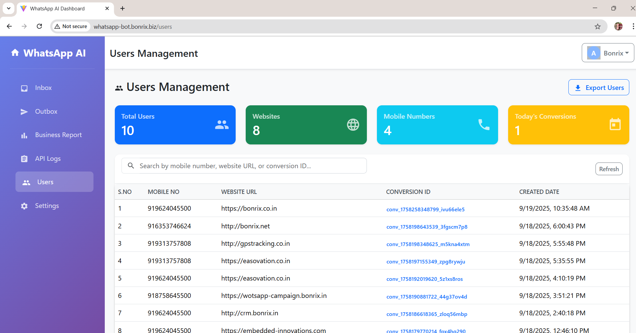Click the phone icon on Mobile Numbers card
The height and width of the screenshot is (333, 636).
483,125
